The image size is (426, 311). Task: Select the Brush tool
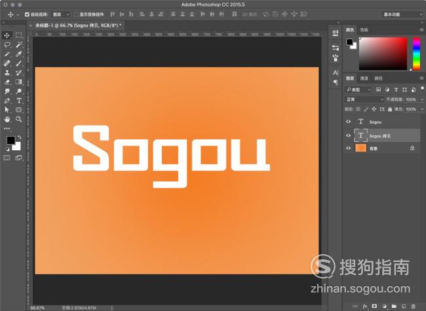click(19, 63)
